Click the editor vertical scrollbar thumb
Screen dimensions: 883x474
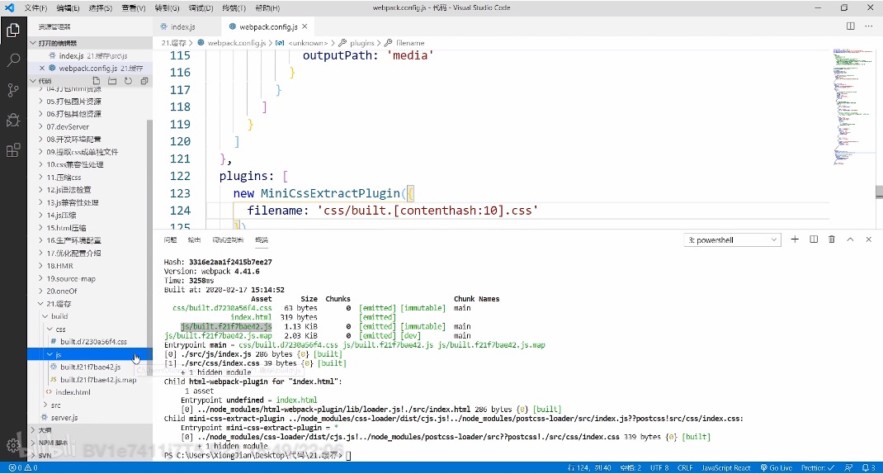pos(879,192)
